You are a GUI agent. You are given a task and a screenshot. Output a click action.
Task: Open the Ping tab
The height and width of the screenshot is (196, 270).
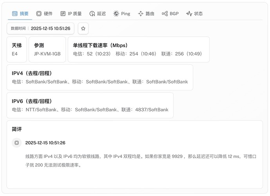coord(121,14)
